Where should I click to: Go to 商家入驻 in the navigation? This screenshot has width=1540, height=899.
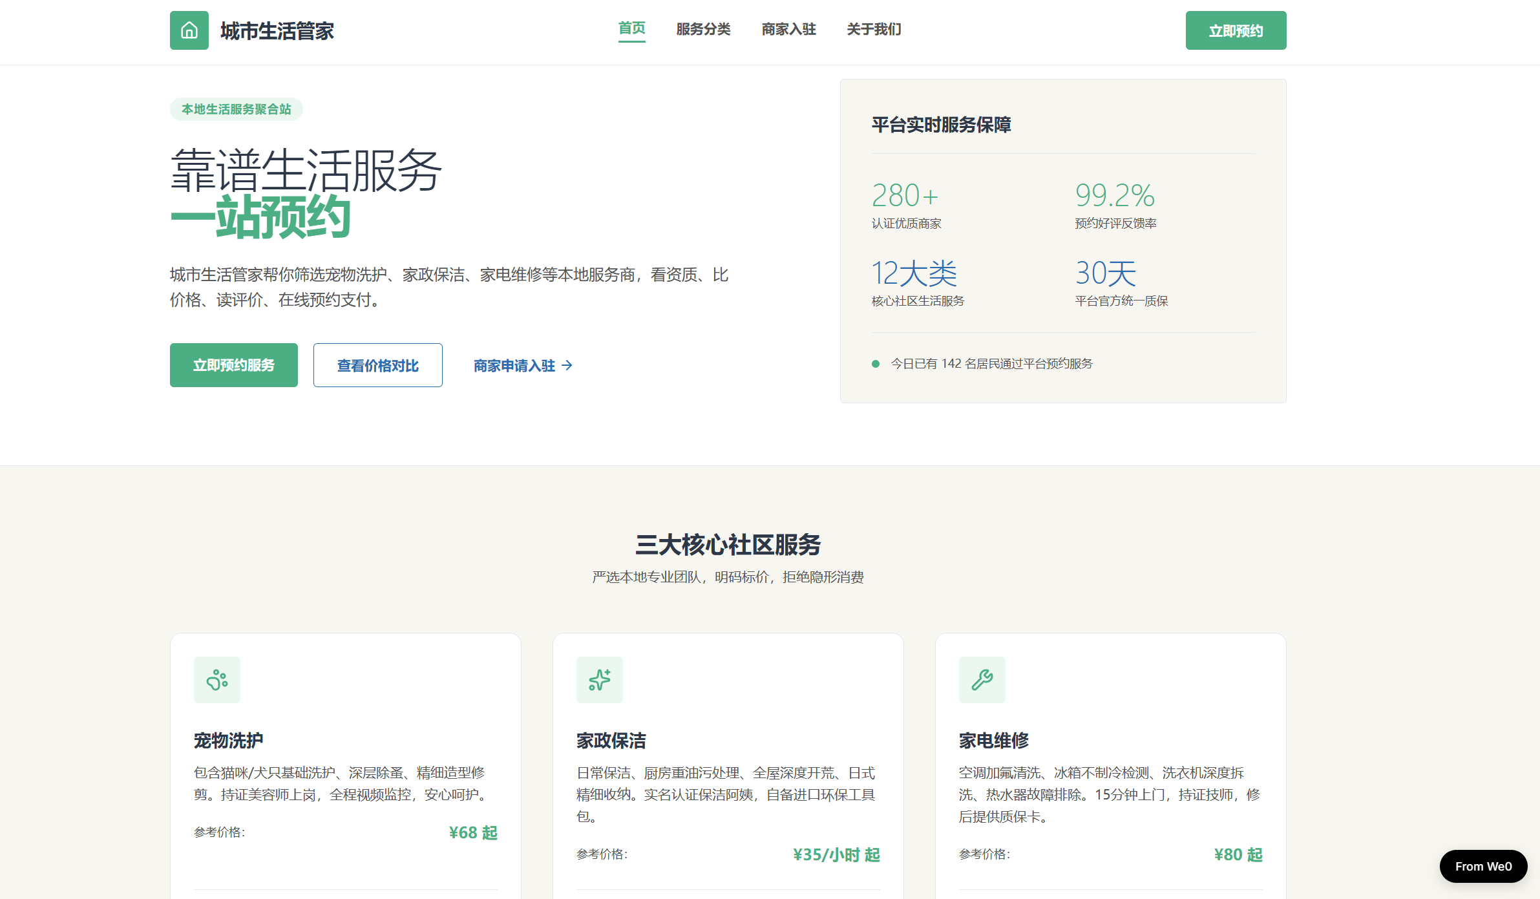[x=788, y=29]
